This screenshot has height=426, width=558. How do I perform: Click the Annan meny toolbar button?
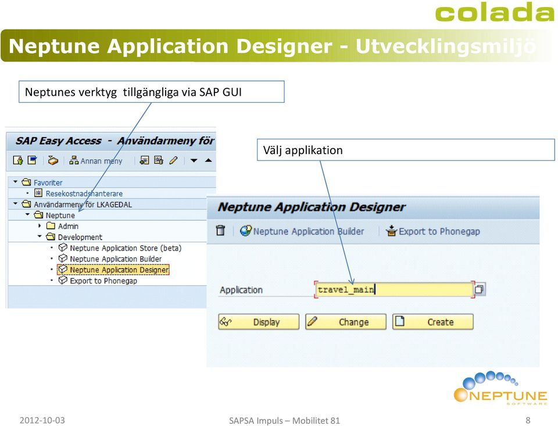tap(96, 161)
